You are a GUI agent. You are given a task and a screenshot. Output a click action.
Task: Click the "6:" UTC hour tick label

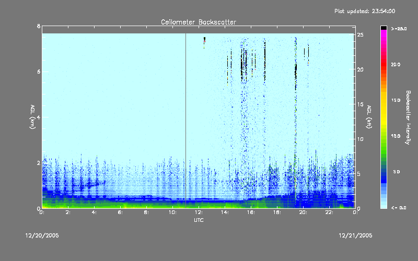tap(120, 212)
